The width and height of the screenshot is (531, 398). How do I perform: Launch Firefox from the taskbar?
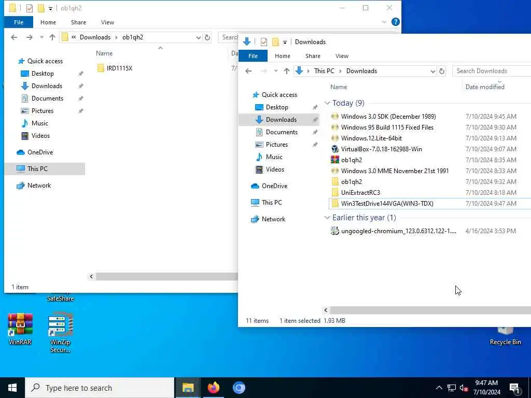coord(213,388)
